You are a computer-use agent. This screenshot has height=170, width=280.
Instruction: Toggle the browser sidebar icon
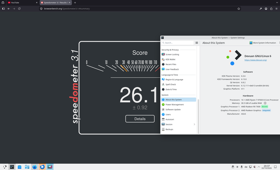coord(3,9)
